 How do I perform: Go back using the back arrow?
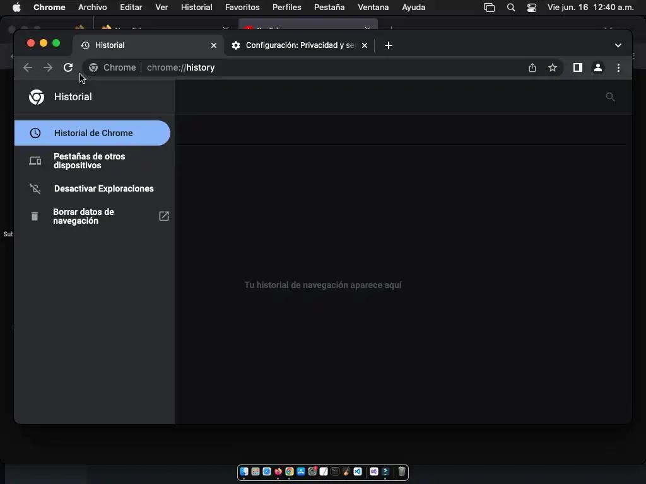point(28,67)
